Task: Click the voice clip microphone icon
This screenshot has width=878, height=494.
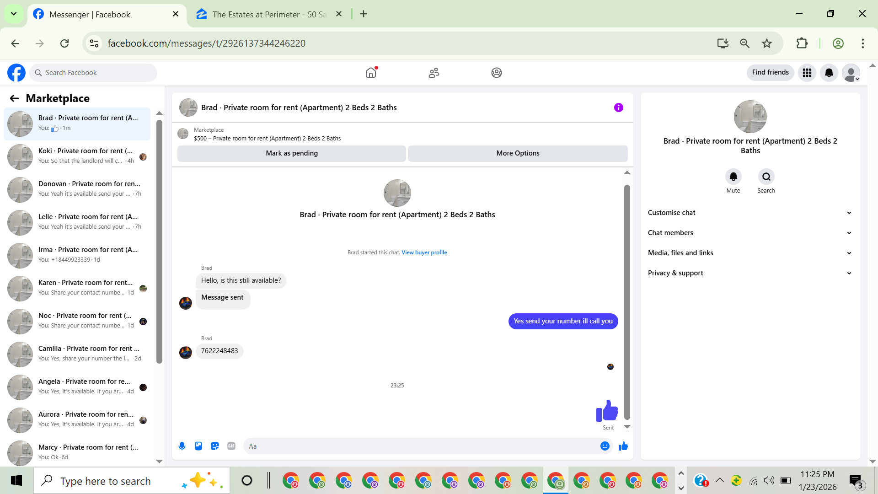Action: 182,446
